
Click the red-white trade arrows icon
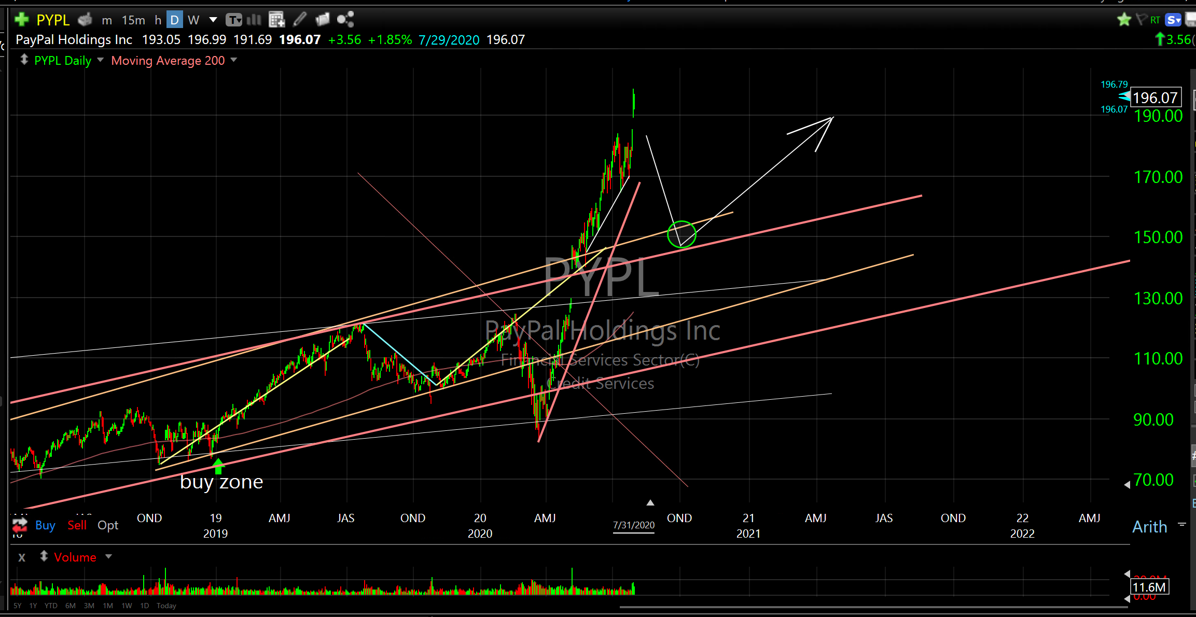tap(20, 525)
